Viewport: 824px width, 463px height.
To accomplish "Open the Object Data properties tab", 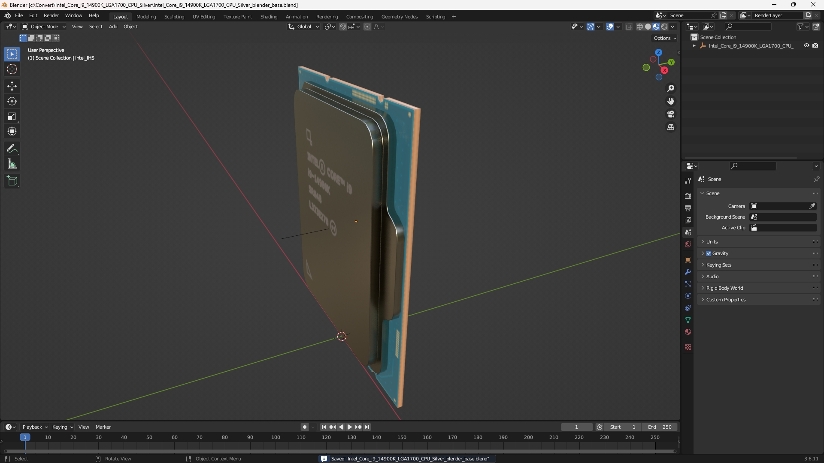I will [x=688, y=320].
